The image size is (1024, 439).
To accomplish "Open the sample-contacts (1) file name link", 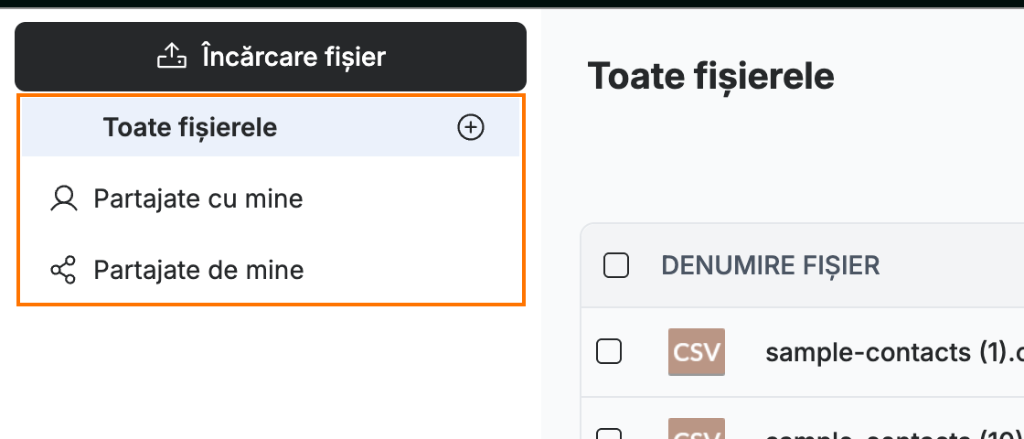I will 894,353.
